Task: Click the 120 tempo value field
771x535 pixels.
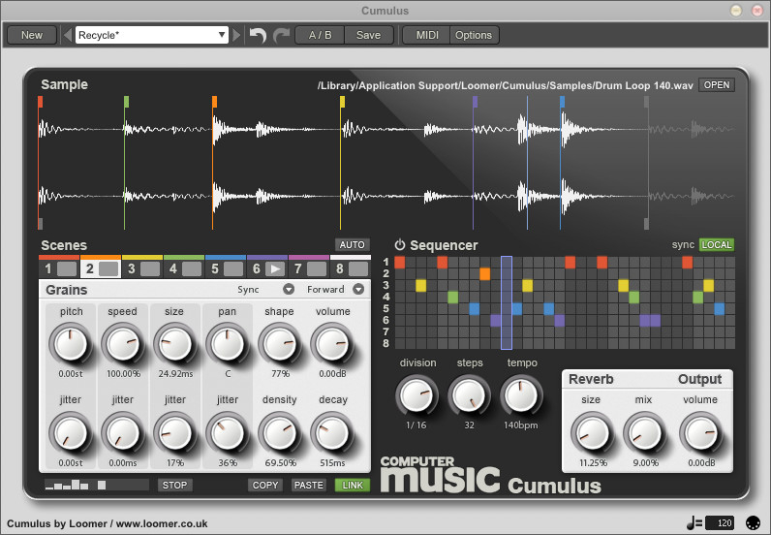Action: [720, 523]
